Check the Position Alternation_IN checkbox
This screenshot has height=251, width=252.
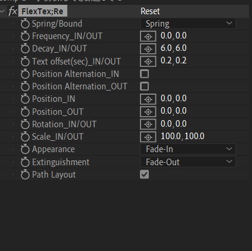(x=145, y=74)
